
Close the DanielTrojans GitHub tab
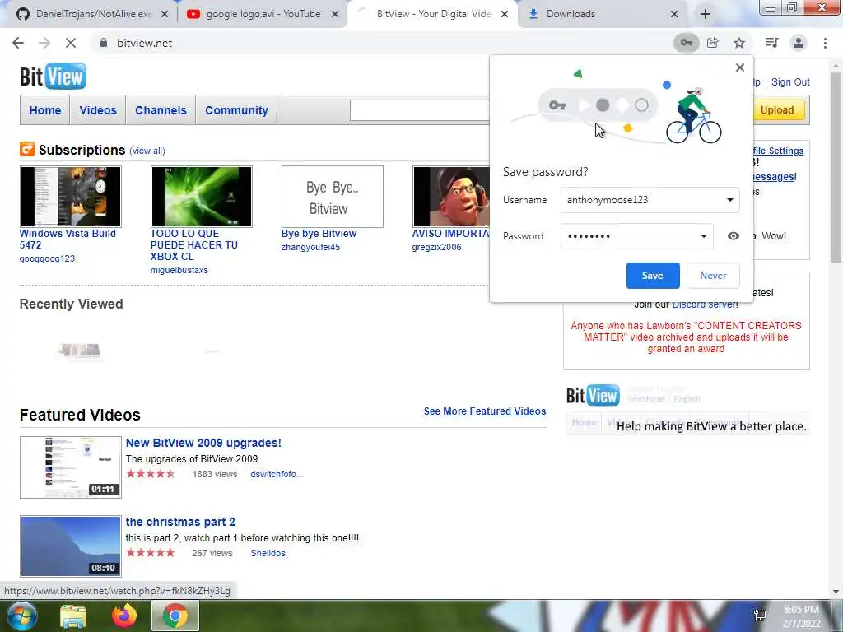click(x=165, y=14)
